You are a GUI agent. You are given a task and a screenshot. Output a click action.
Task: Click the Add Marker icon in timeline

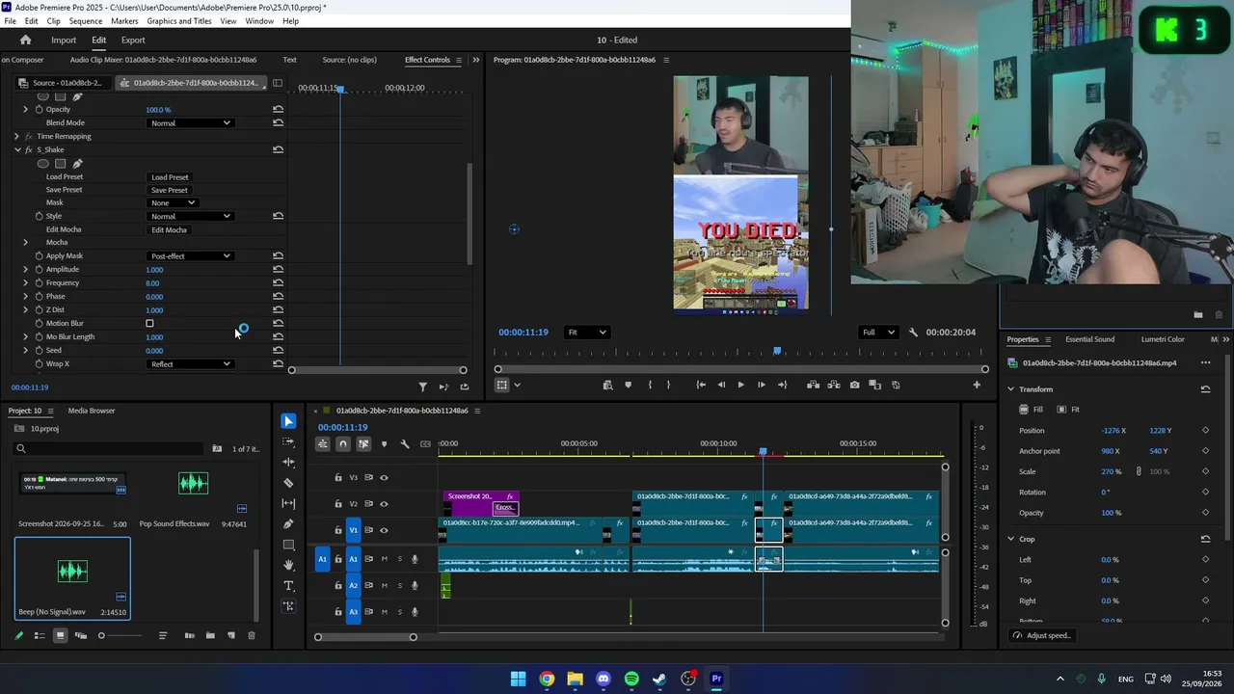pos(384,444)
